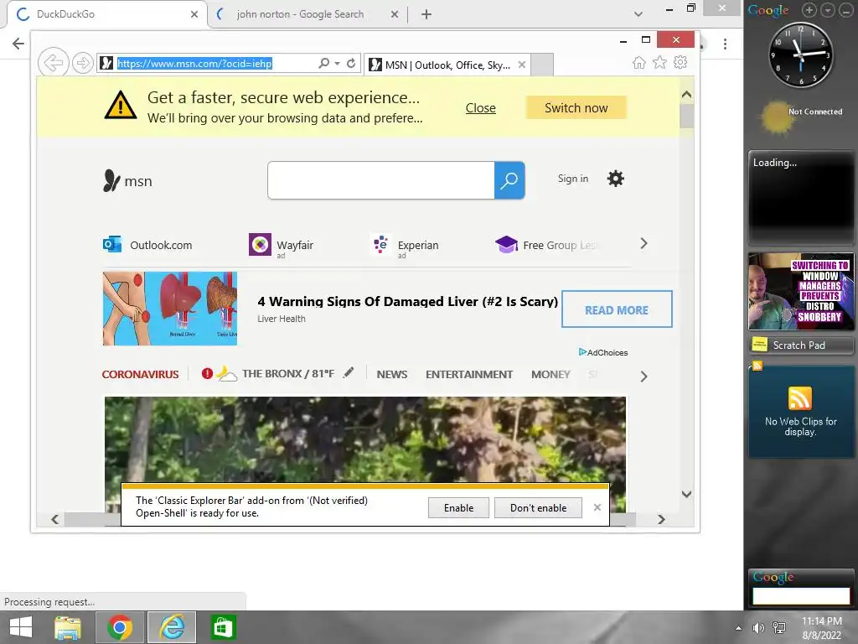Open the MSN page settings gear

pyautogui.click(x=616, y=179)
